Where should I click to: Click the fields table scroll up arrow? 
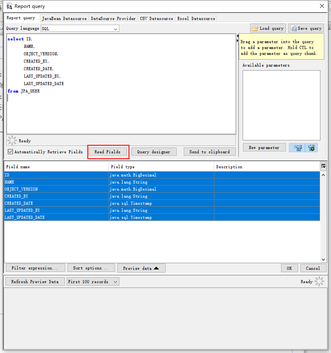click(x=323, y=175)
